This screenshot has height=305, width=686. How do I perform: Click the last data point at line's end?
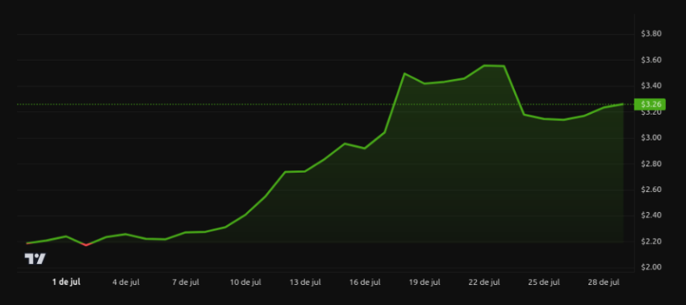622,104
